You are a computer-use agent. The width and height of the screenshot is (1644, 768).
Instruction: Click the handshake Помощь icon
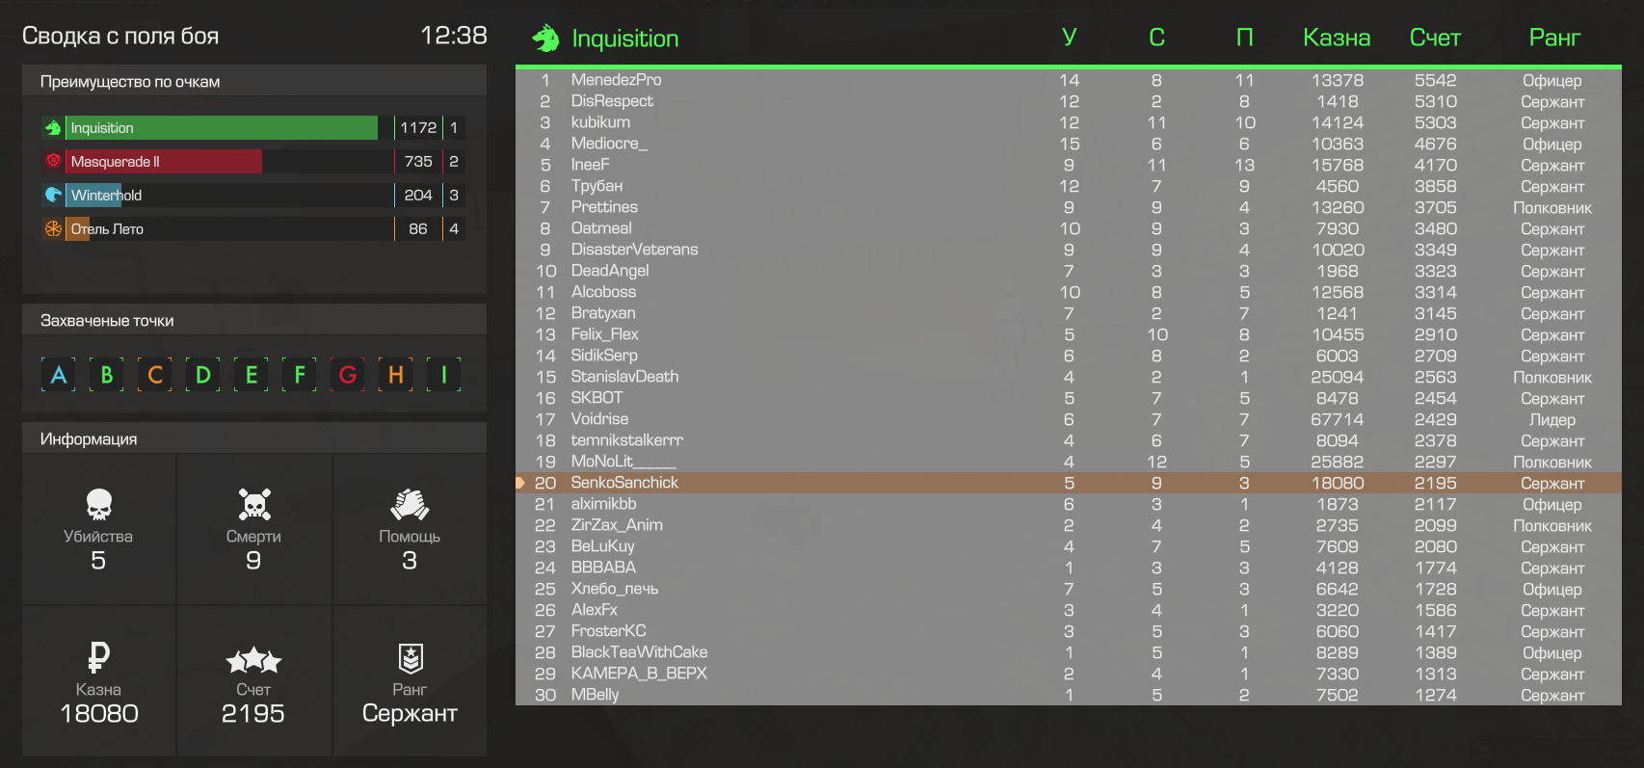point(410,504)
